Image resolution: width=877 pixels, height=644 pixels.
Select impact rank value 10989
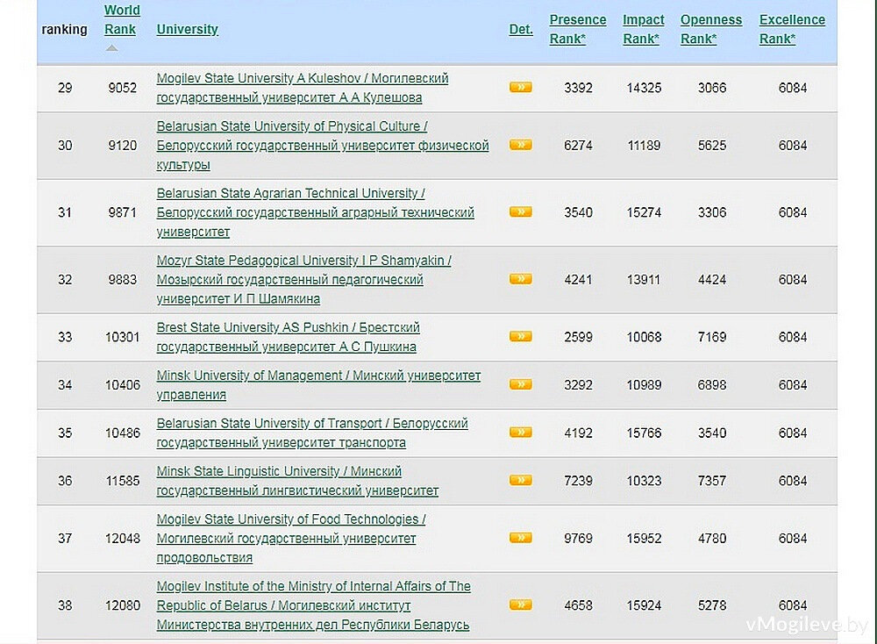(644, 385)
